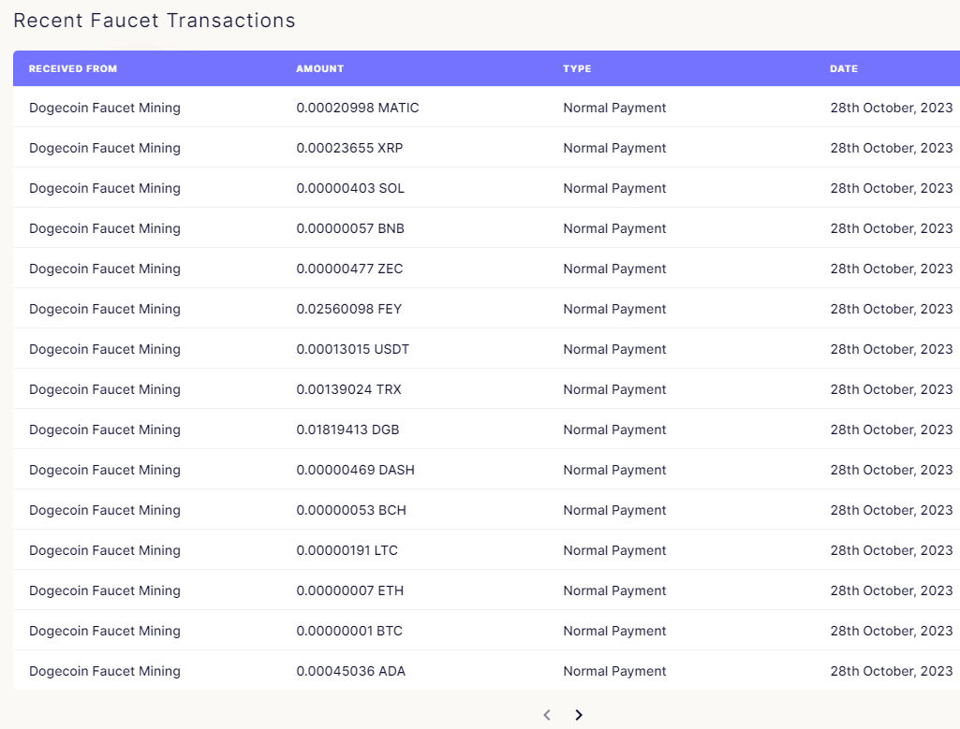Select the 0.00020998 MATIC amount
This screenshot has height=729, width=960.
358,108
